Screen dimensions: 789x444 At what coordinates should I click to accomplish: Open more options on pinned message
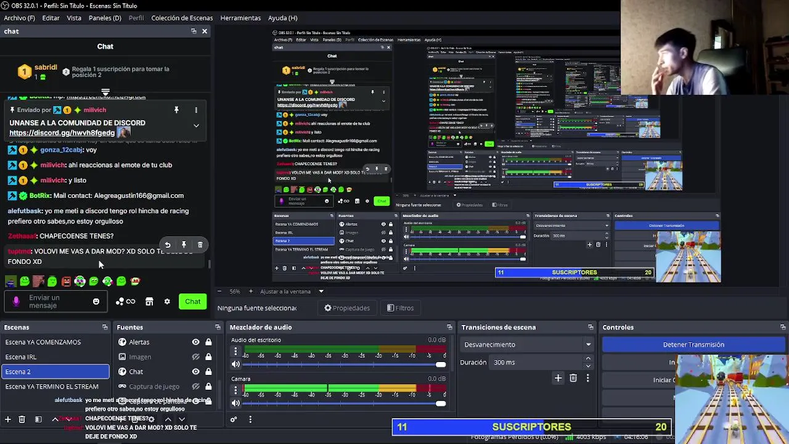tap(196, 110)
